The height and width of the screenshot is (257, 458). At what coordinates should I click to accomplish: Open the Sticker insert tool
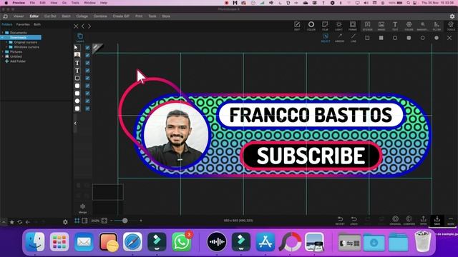[367, 26]
